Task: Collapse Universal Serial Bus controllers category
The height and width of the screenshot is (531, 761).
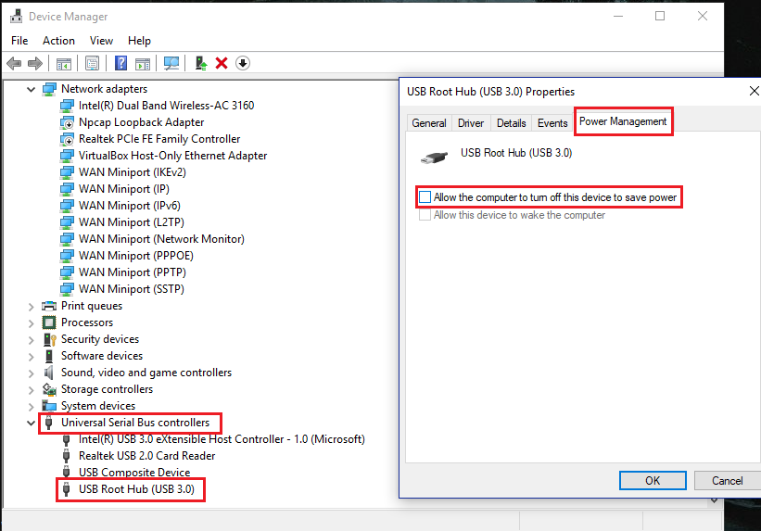Action: (32, 423)
